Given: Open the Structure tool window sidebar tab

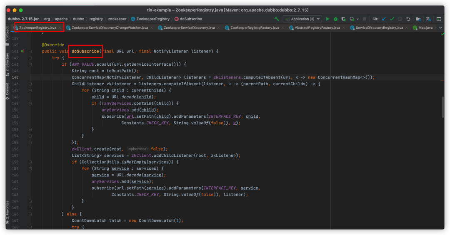Looking at the screenshot, I should click(x=7, y=64).
